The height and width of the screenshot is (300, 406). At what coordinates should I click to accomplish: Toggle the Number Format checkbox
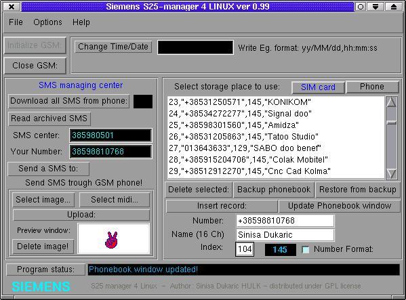pos(306,250)
